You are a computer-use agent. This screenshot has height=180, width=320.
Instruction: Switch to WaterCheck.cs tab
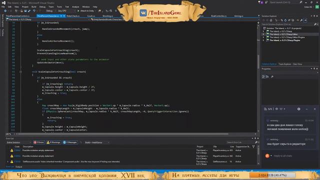(73, 16)
